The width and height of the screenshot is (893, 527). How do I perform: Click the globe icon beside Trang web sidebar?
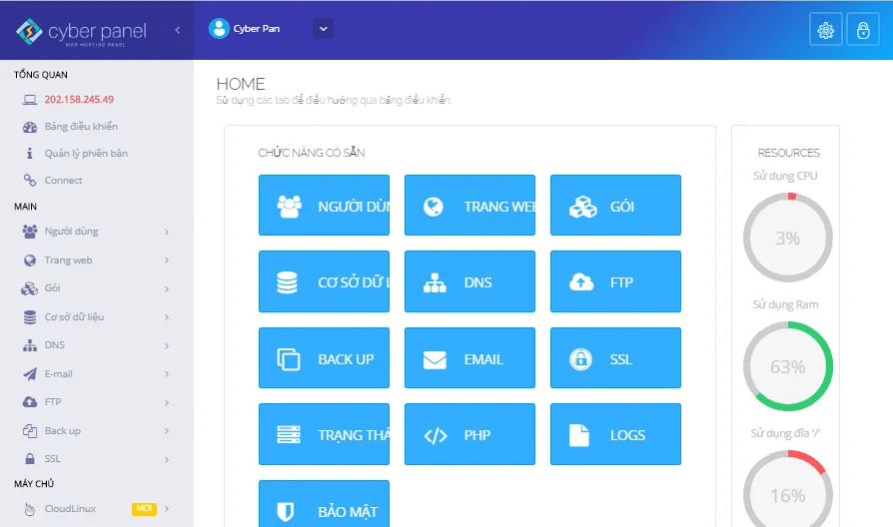tap(30, 261)
